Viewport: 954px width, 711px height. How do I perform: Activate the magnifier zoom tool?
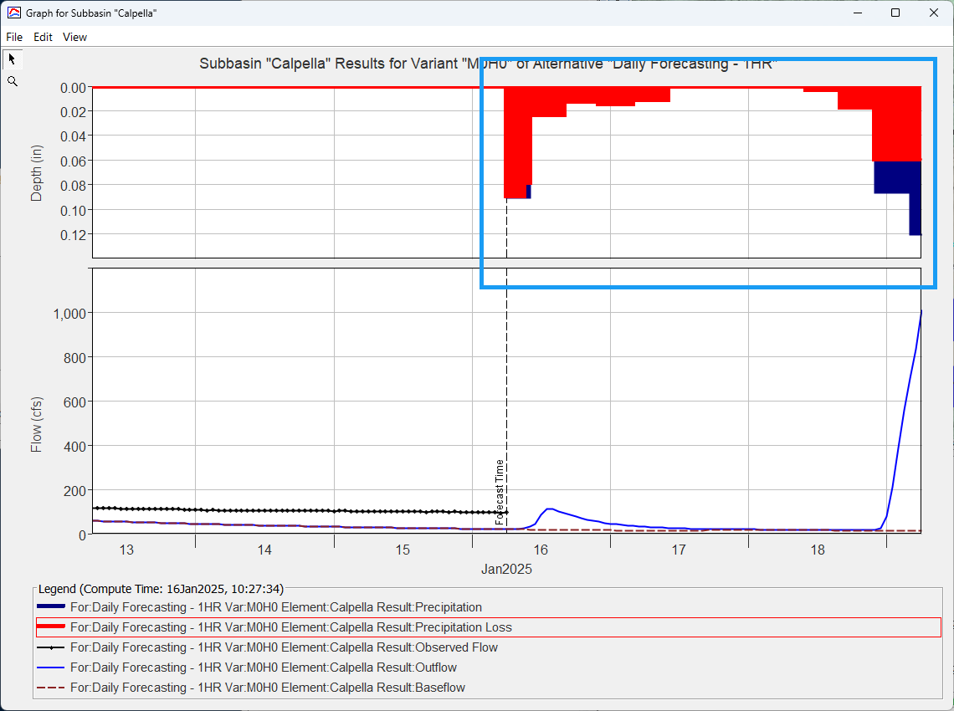12,81
